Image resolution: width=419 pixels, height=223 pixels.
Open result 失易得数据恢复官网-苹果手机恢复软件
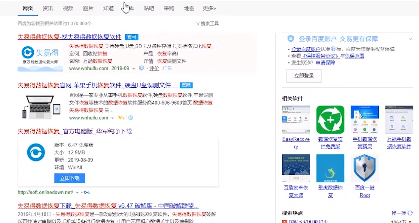click(97, 85)
